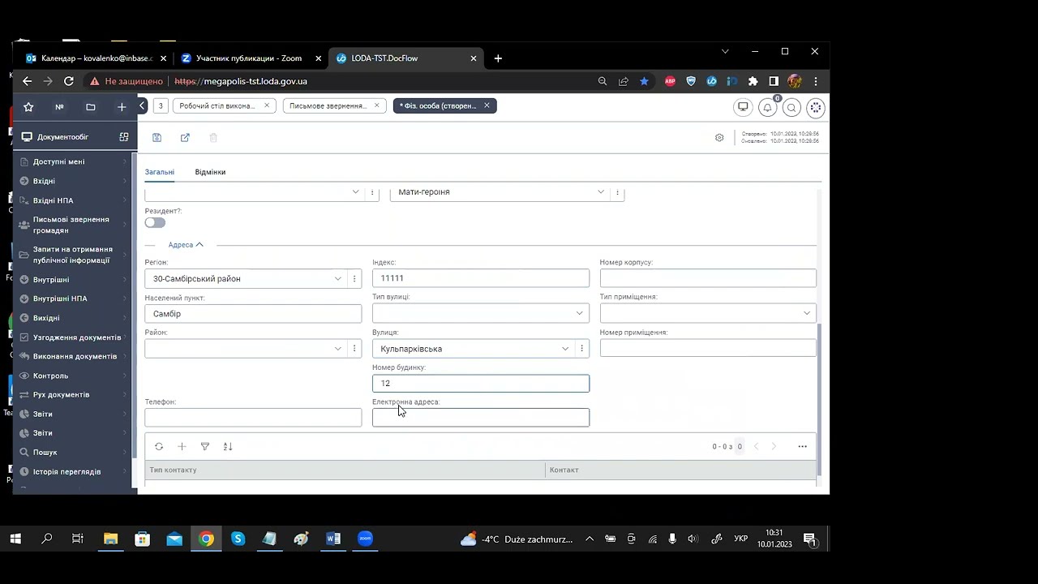This screenshot has width=1038, height=584.
Task: Open the user profile circle icon
Action: 816,107
